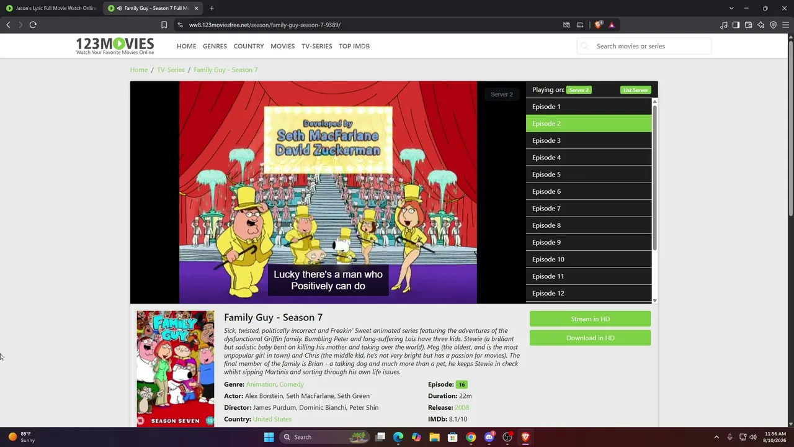Screen dimensions: 794x447
Task: Open Google Chrome from the taskbar
Action: [x=471, y=437]
